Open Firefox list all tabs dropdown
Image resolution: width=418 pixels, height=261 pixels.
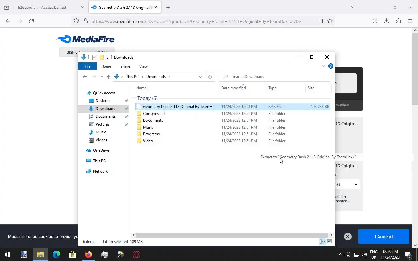click(x=353, y=7)
